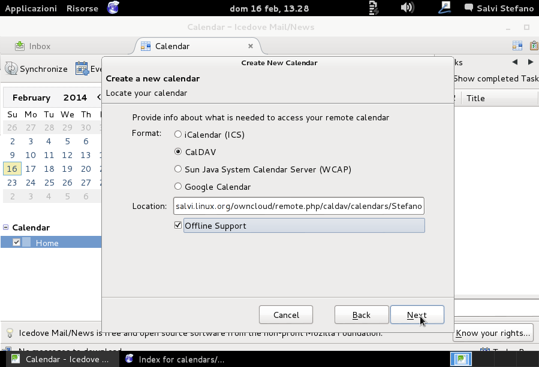The height and width of the screenshot is (367, 539).
Task: Choose Google Calendar as the format
Action: (177, 186)
